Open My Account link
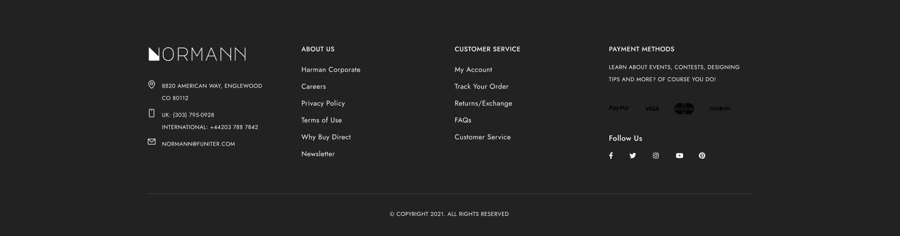 [x=473, y=70]
